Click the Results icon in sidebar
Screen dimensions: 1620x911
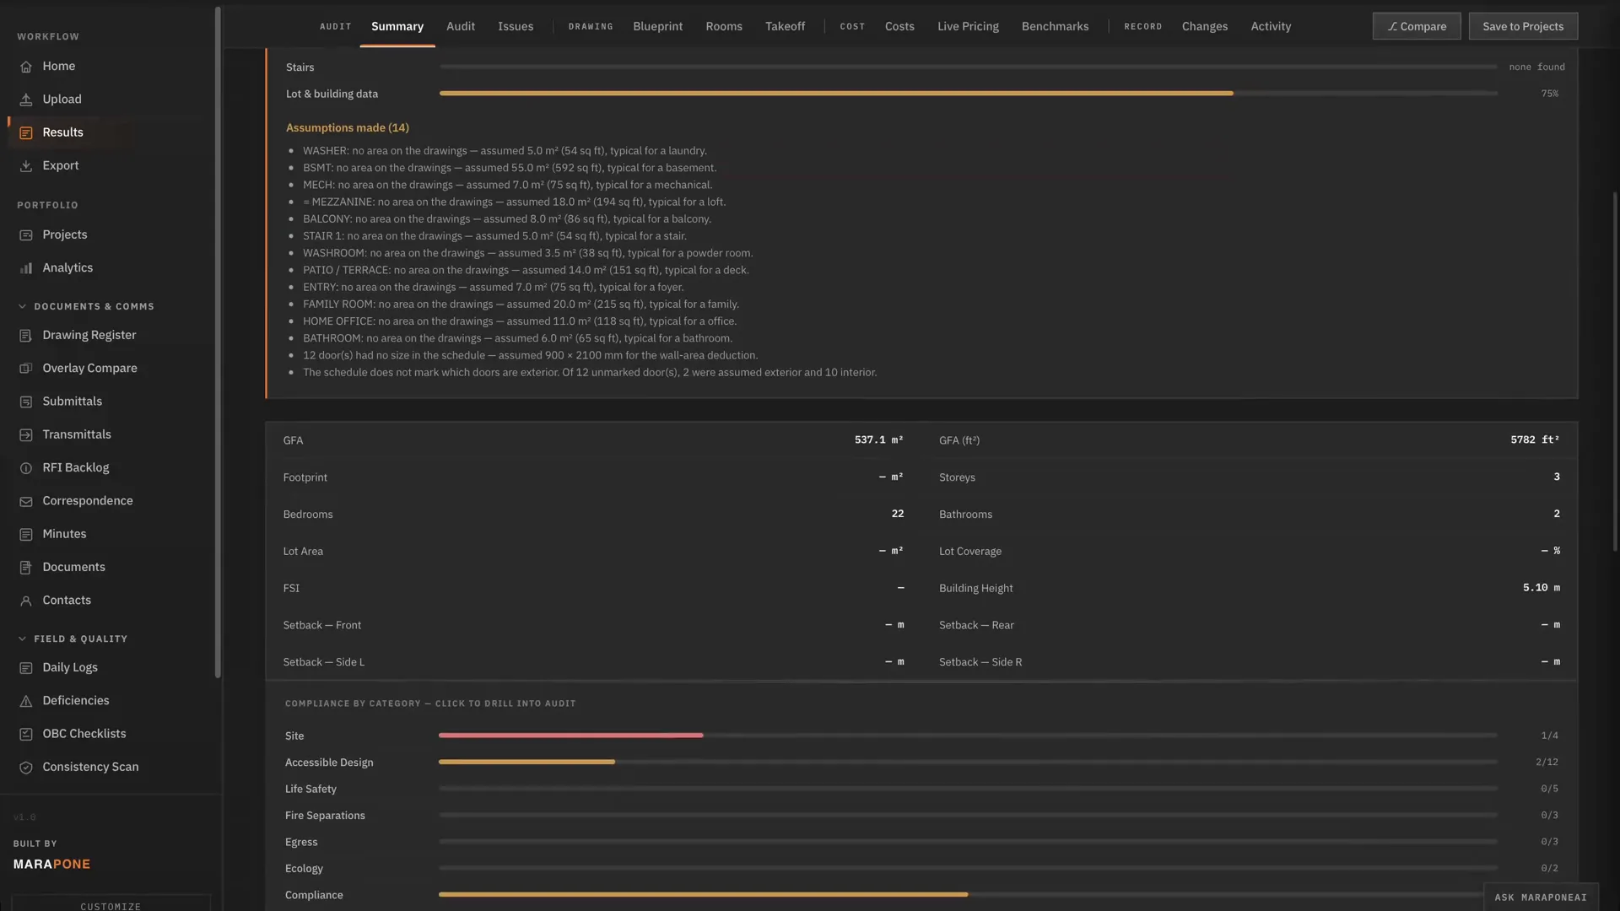26,132
